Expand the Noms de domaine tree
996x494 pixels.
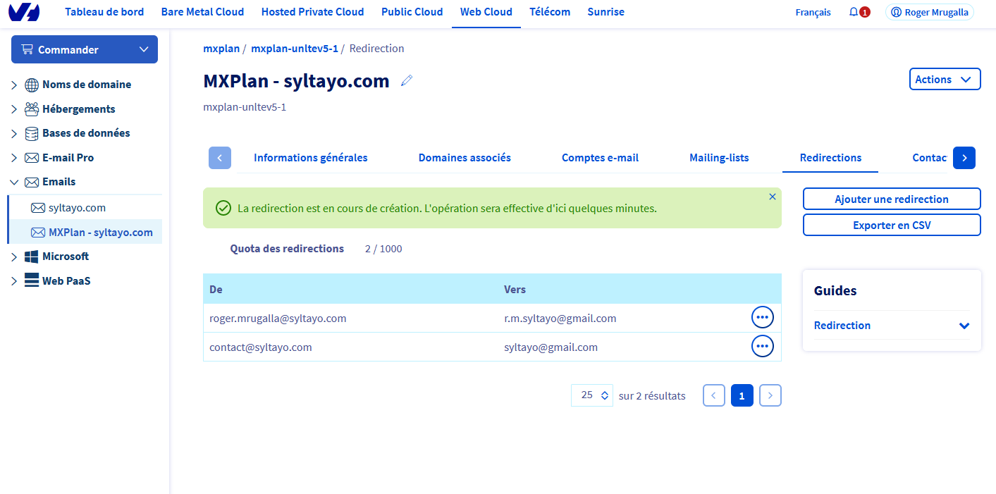coord(14,85)
